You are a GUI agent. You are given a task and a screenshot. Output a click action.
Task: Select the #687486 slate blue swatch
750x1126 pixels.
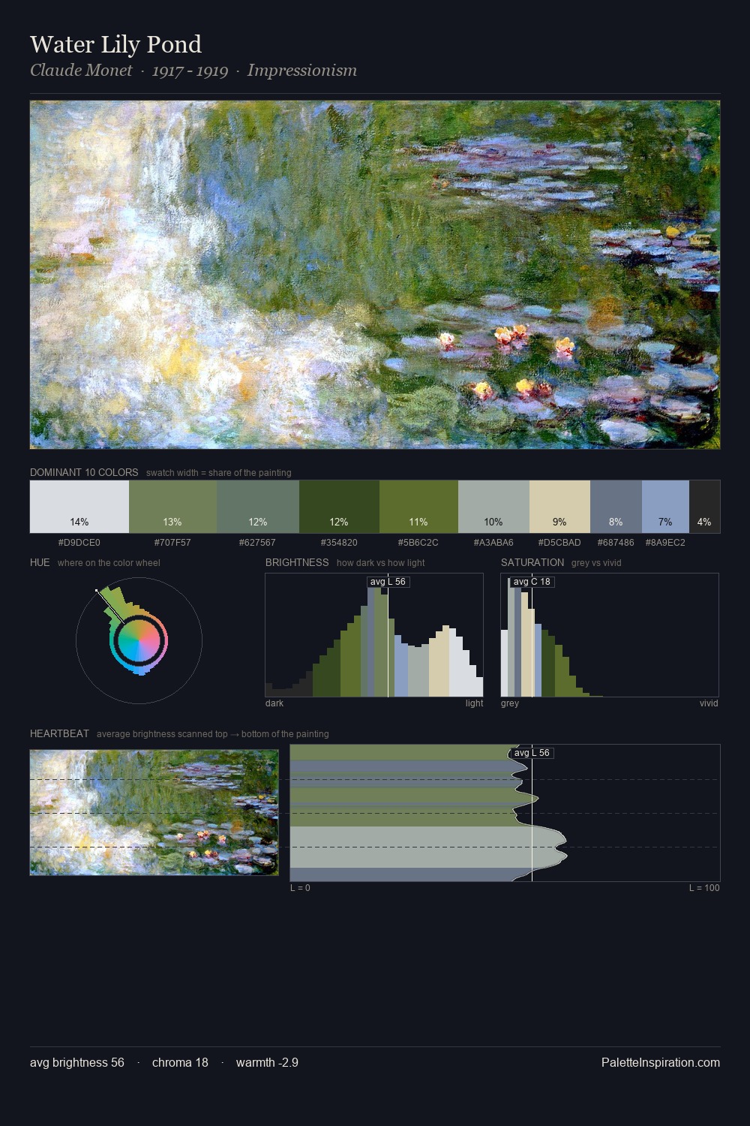pyautogui.click(x=616, y=507)
